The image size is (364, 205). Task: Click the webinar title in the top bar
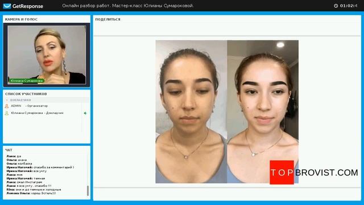coord(128,6)
